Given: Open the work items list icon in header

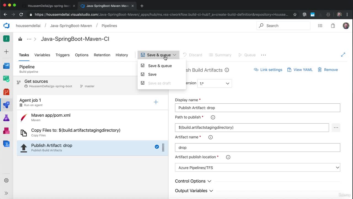Looking at the screenshot, I should 320,26.
